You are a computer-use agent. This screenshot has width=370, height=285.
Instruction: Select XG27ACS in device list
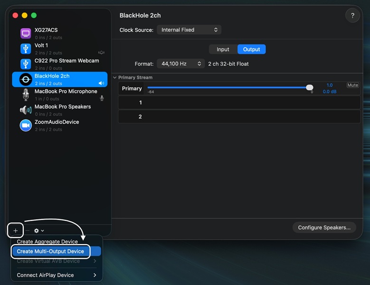pos(60,34)
